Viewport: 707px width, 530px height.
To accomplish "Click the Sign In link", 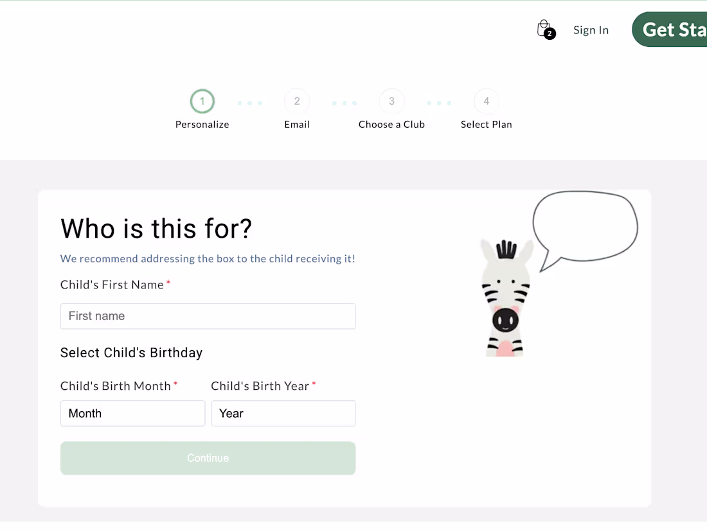I will point(591,30).
